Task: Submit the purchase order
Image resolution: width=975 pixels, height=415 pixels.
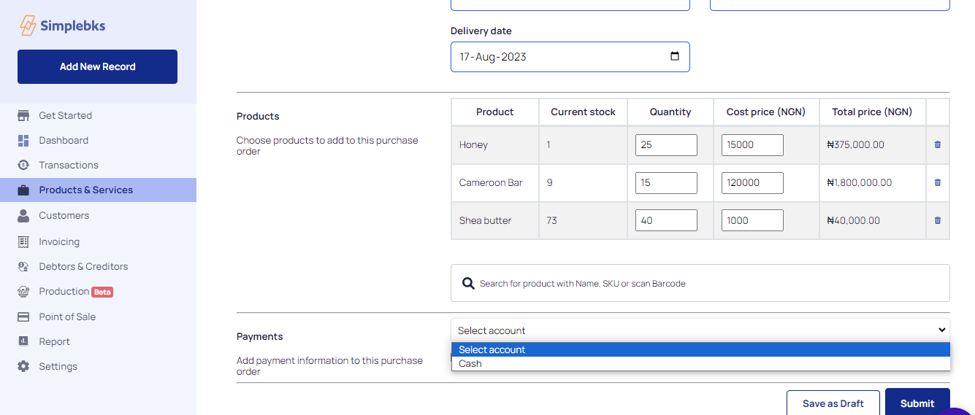Action: click(917, 403)
